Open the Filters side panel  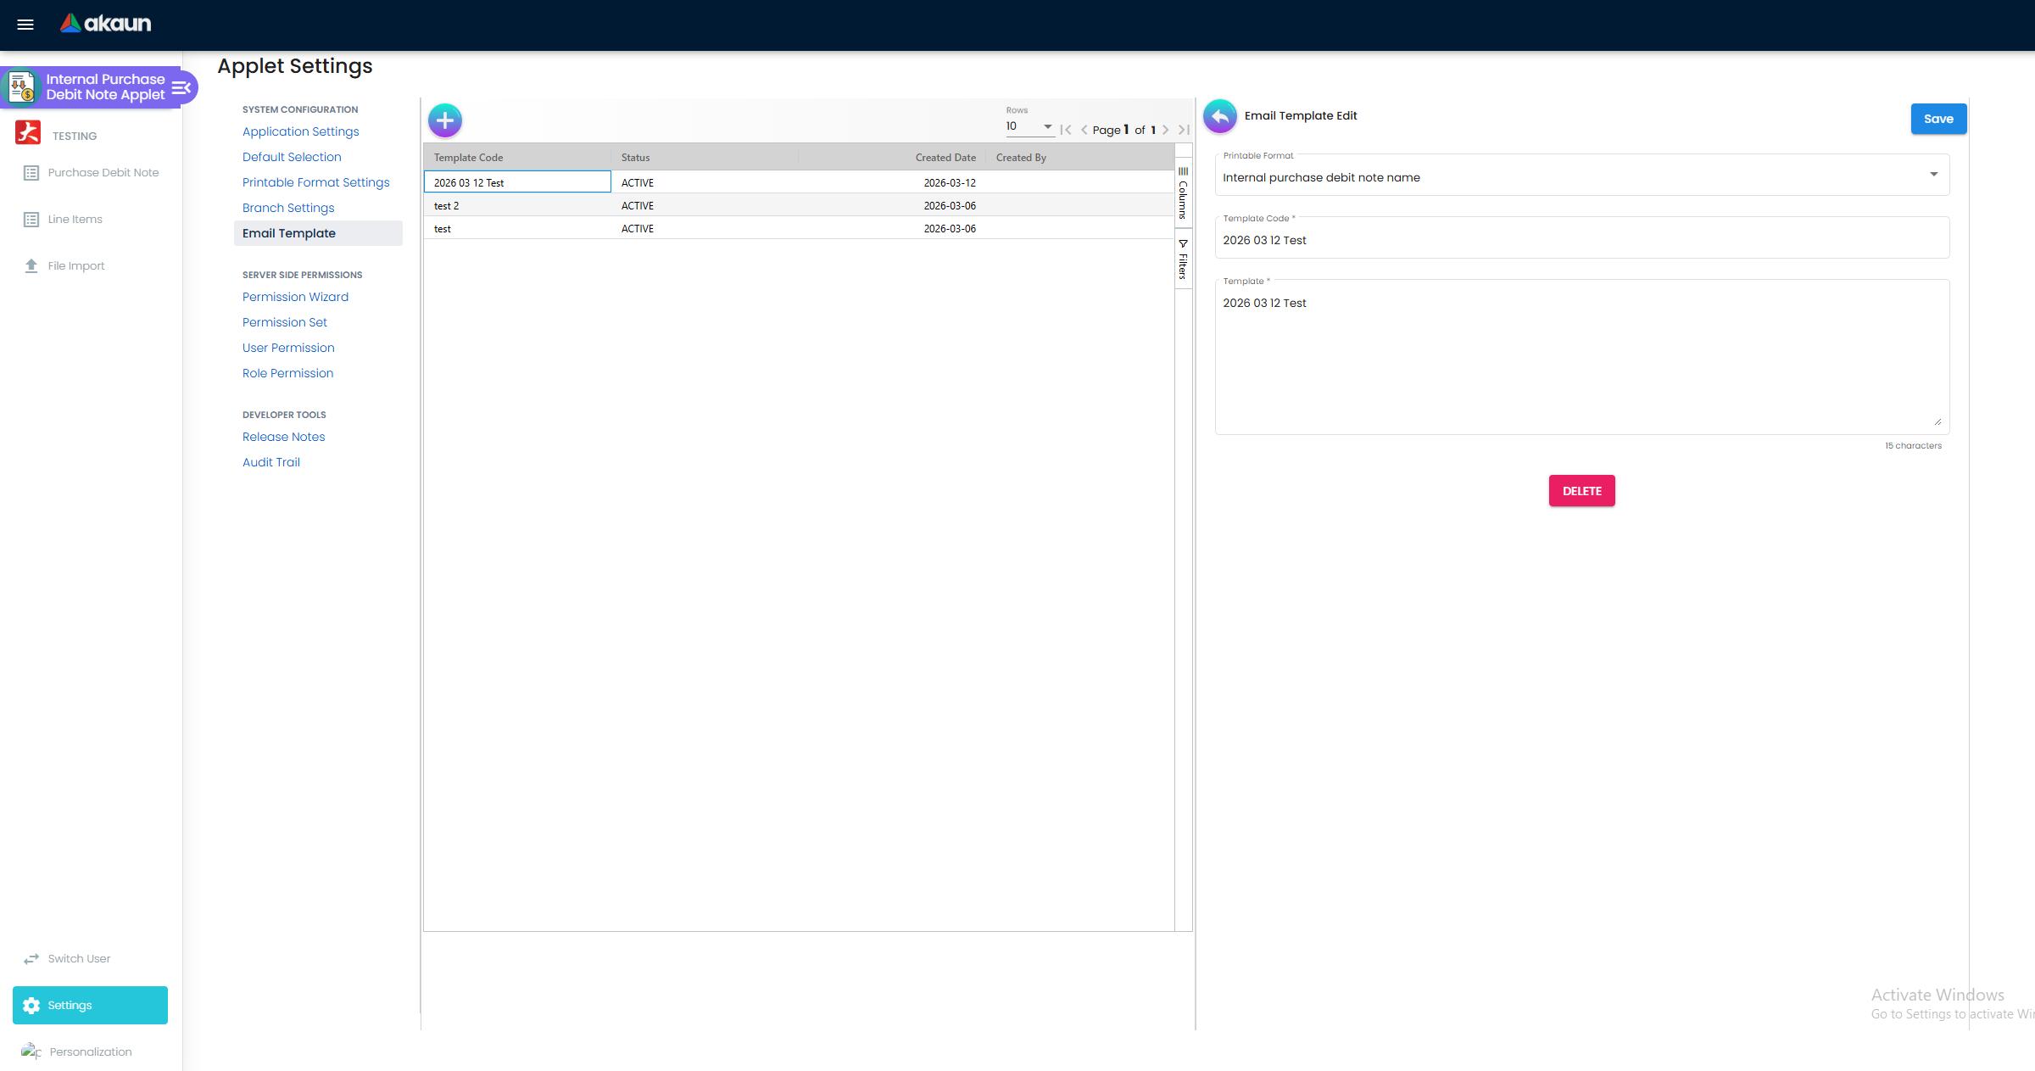[1183, 259]
